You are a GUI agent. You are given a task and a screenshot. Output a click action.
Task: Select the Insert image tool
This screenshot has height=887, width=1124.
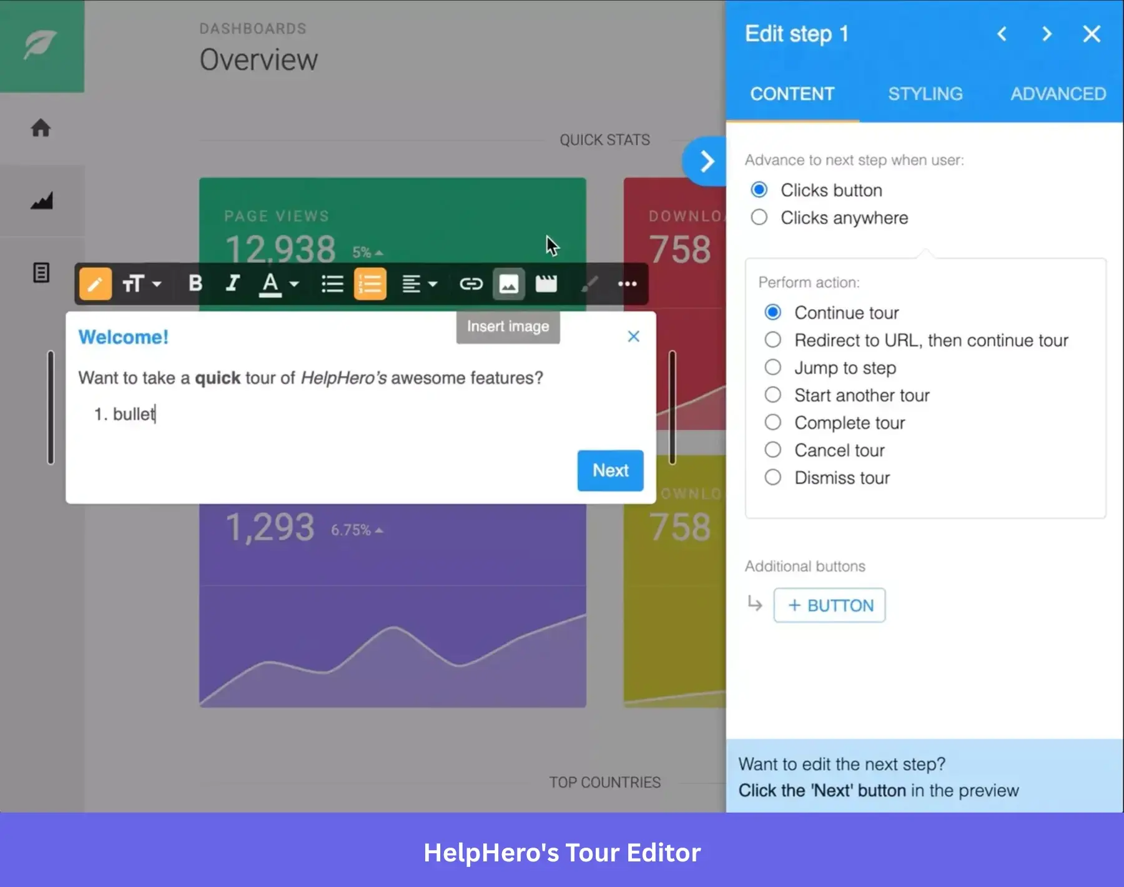coord(509,284)
